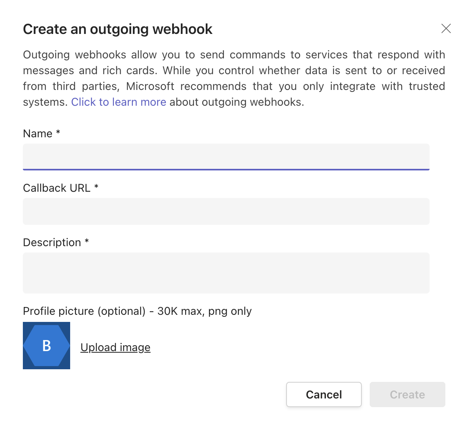Cancel the webhook creation
The image size is (469, 430).
click(x=324, y=394)
